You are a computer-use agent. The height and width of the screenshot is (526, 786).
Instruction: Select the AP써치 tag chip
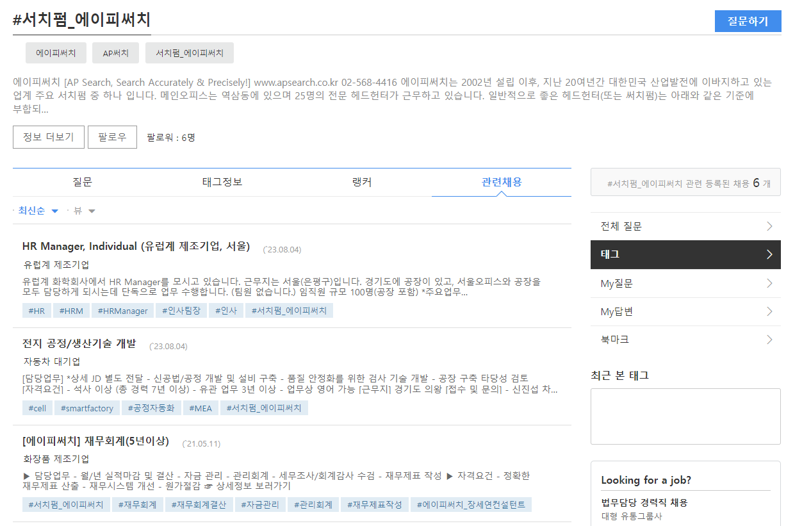pos(115,53)
